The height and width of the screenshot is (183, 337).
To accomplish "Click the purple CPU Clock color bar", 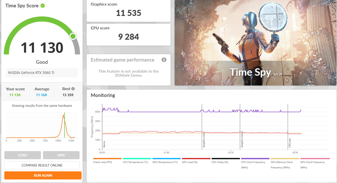I will [x=255, y=158].
